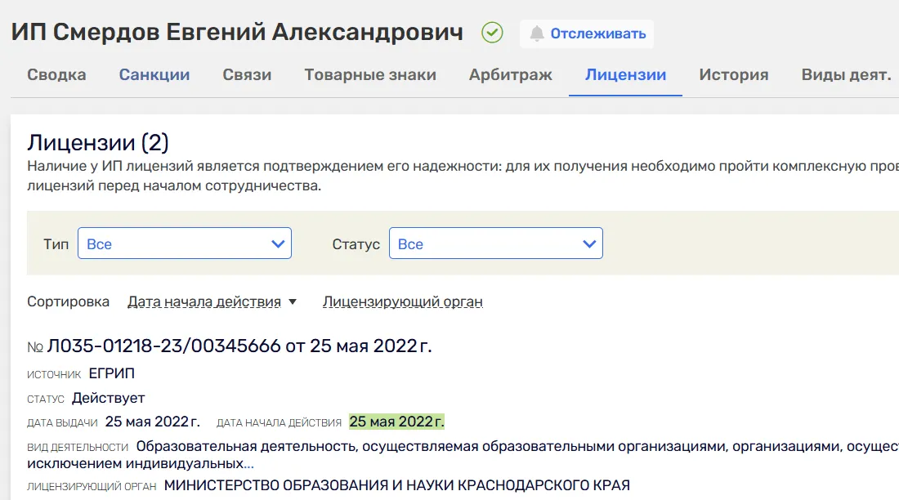Viewport: 899px width, 500px height.
Task: Click the Отслеживать button
Action: click(x=587, y=33)
